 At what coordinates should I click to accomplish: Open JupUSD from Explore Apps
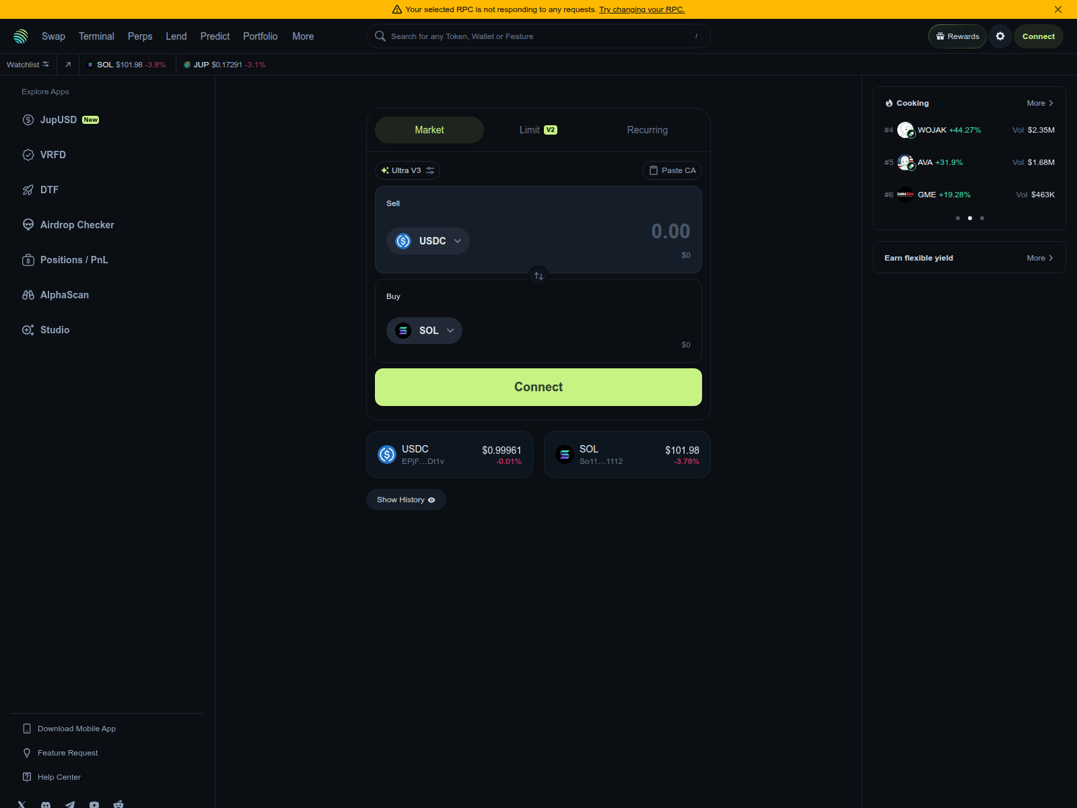pos(61,120)
